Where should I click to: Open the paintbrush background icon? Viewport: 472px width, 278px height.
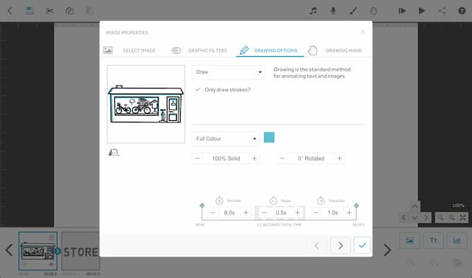353,11
